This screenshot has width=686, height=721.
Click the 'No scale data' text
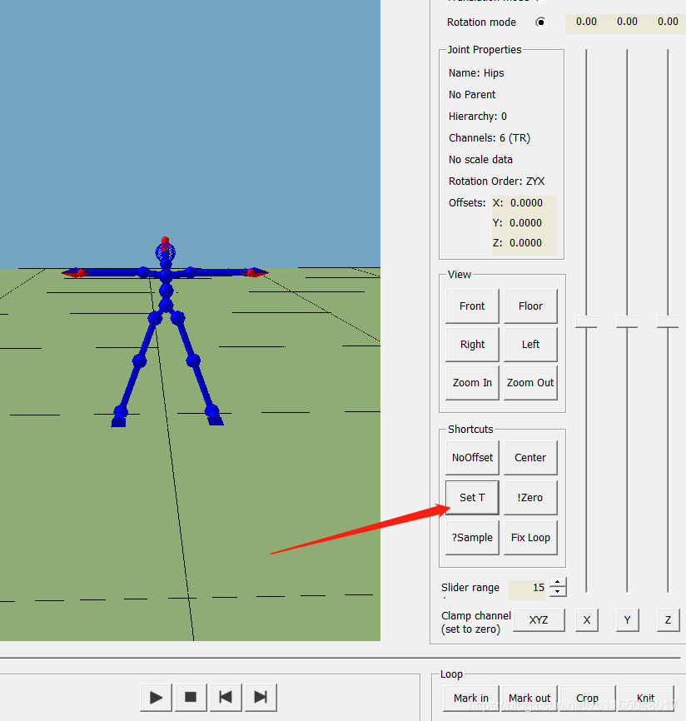[x=480, y=160]
